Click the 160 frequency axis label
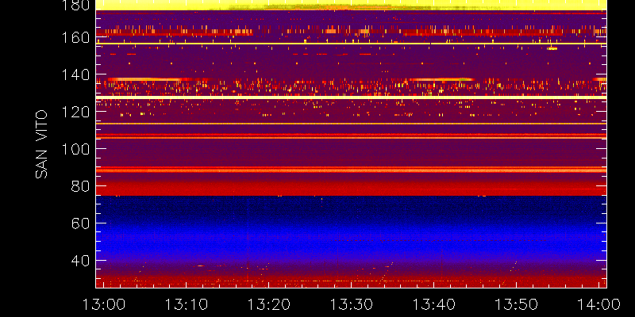635x317 pixels. [75, 37]
